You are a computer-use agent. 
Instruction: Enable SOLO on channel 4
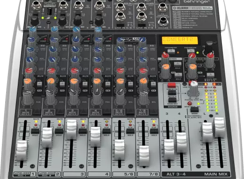point(107,131)
